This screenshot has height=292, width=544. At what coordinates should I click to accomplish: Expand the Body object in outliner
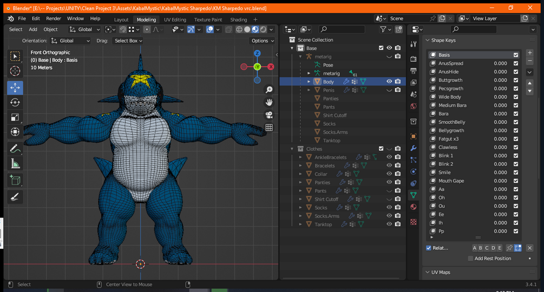click(309, 82)
